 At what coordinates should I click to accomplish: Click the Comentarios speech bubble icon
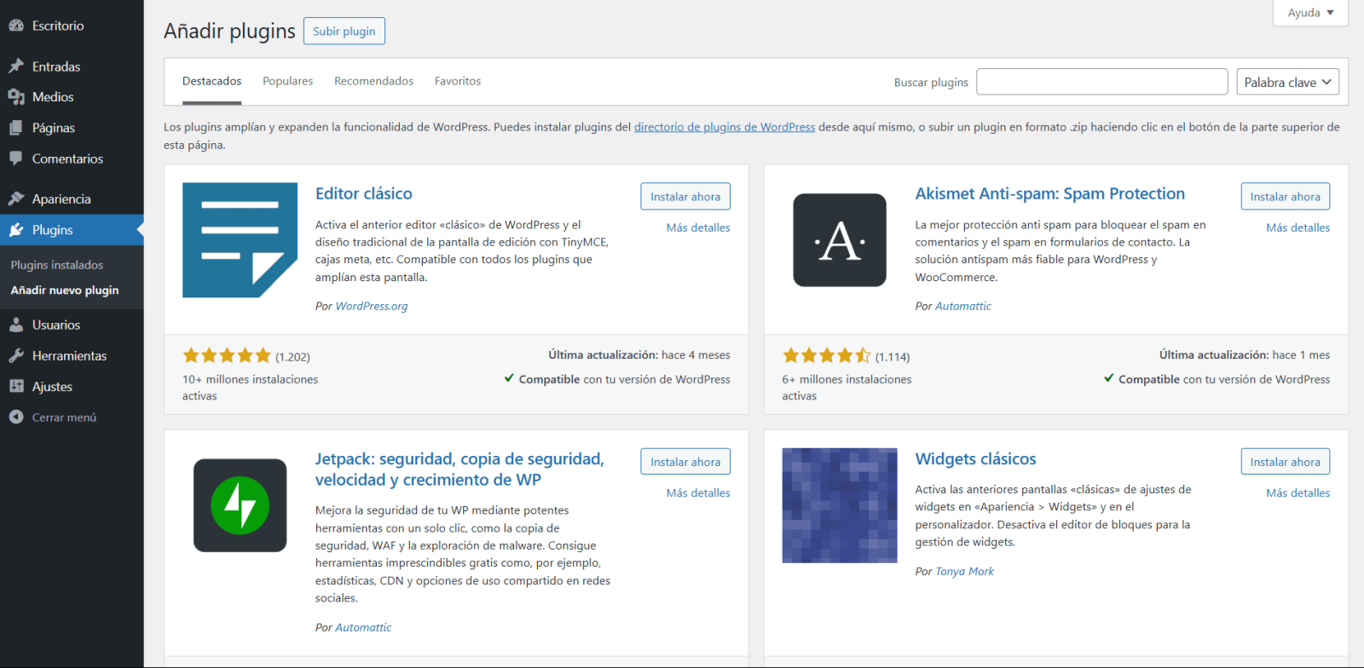(16, 158)
